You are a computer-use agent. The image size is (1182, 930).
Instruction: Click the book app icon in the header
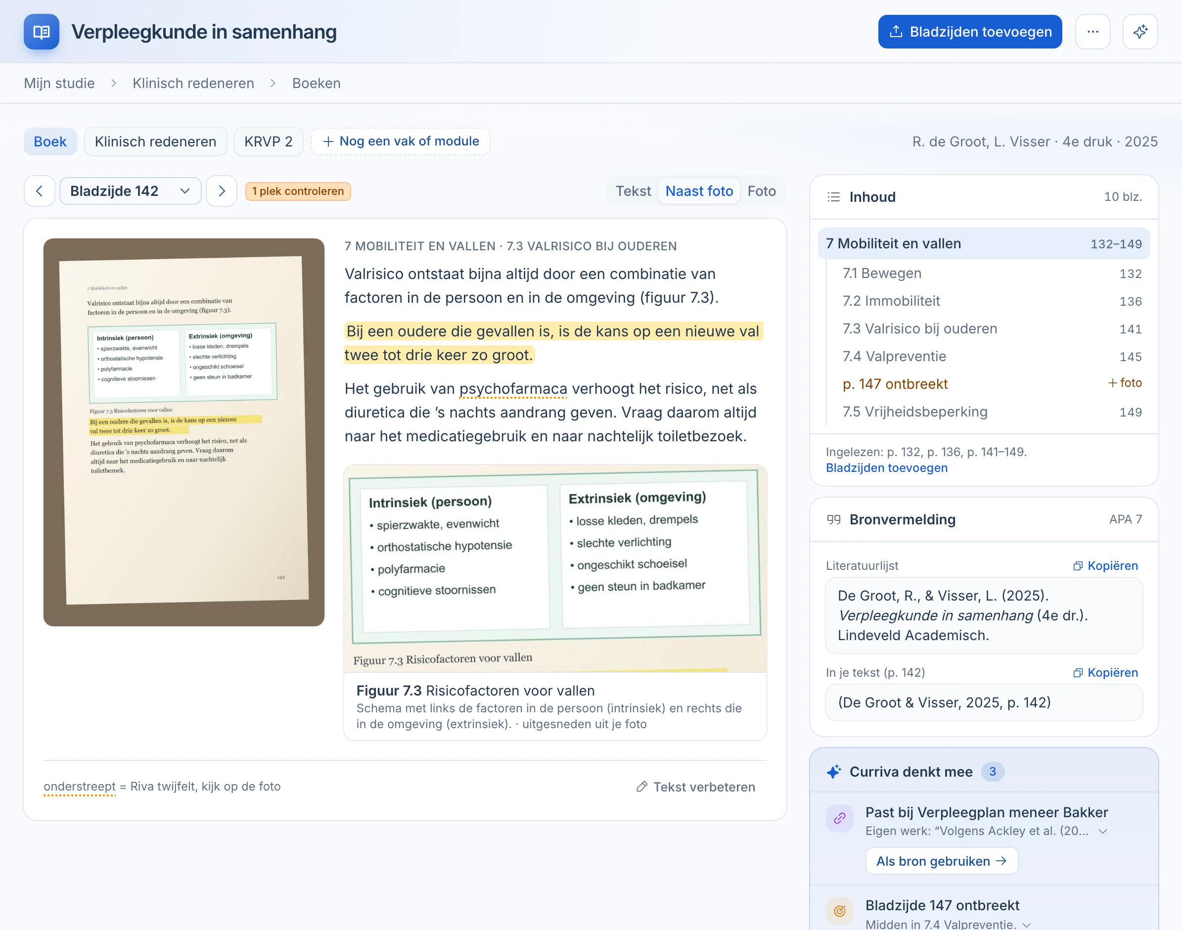tap(42, 32)
